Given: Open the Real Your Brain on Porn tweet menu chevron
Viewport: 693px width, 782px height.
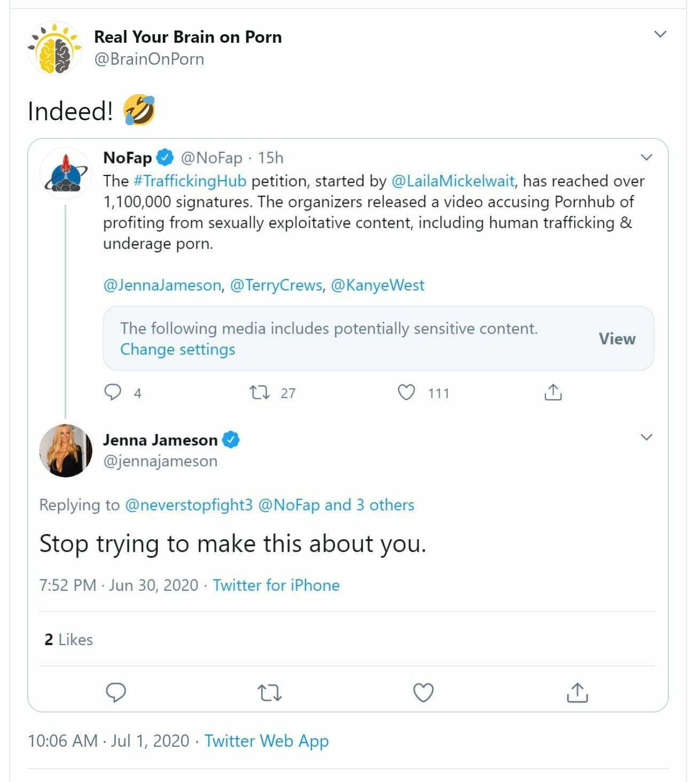Looking at the screenshot, I should point(660,34).
